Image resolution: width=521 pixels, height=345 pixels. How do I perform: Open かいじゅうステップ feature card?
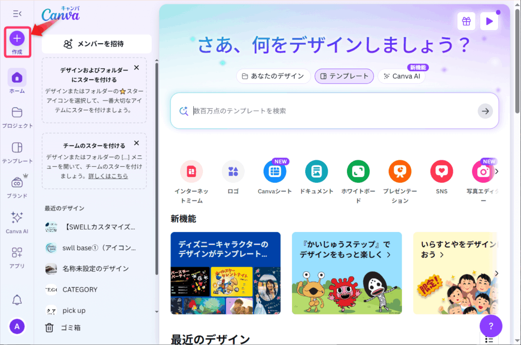pos(347,273)
